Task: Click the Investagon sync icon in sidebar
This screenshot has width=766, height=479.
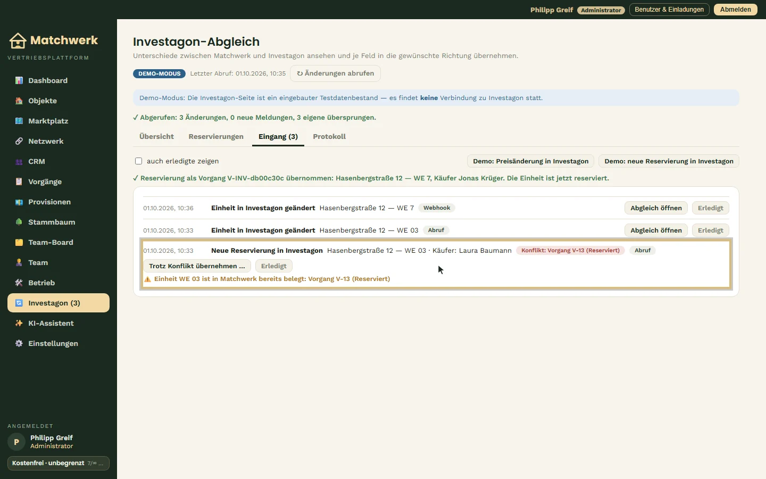Action: coord(19,303)
